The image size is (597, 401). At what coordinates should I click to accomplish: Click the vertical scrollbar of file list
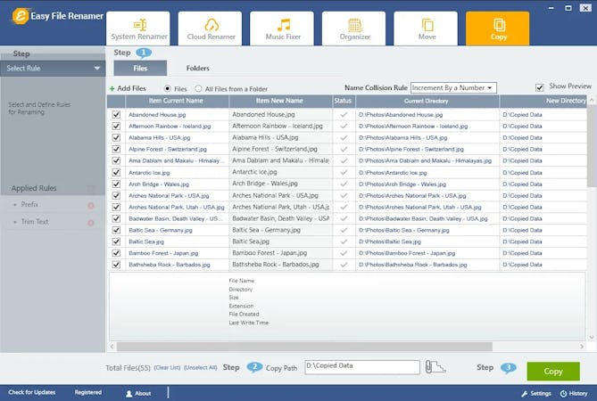point(592,146)
